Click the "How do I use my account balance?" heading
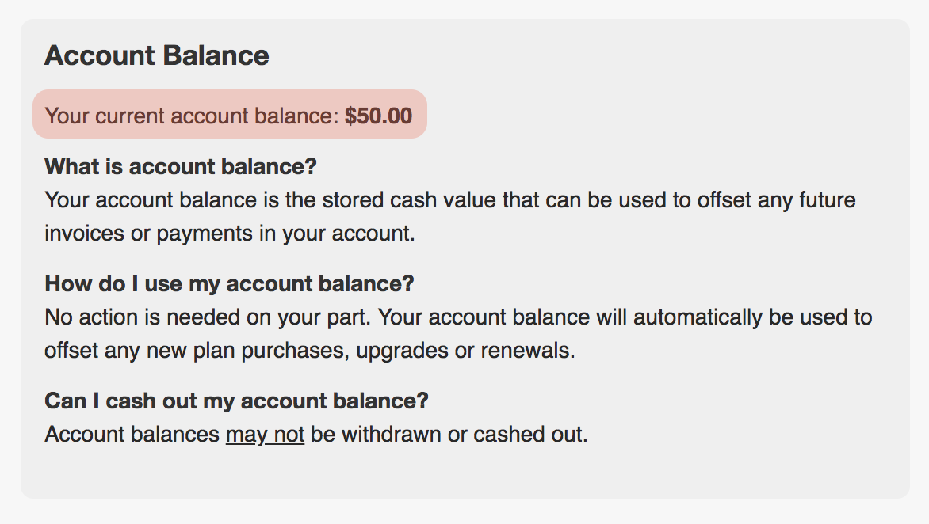 coord(229,284)
